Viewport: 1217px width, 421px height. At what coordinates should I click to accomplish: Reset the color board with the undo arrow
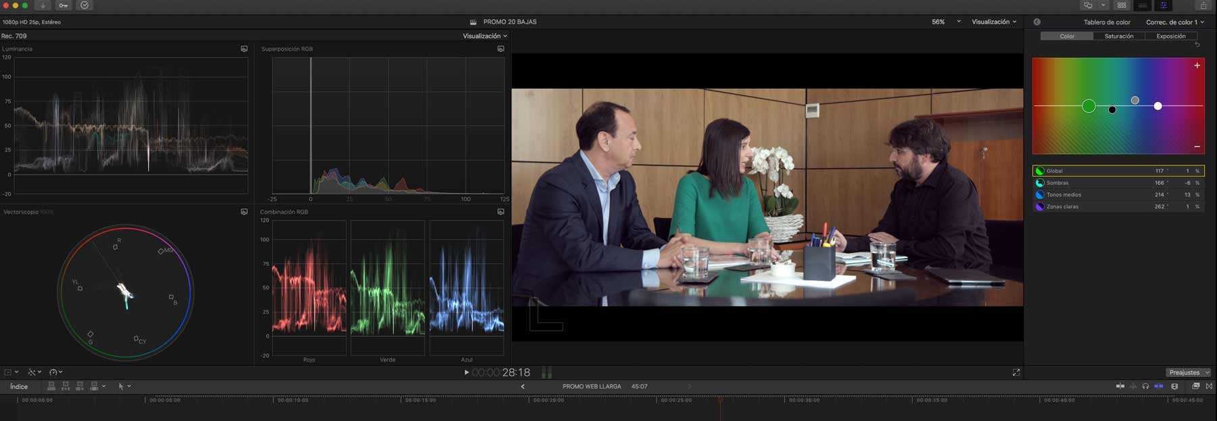(x=1197, y=45)
